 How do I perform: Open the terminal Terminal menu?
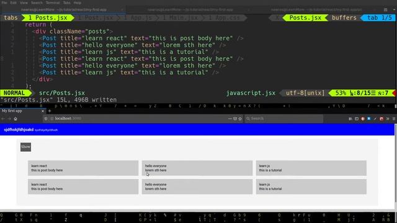coord(53,2)
